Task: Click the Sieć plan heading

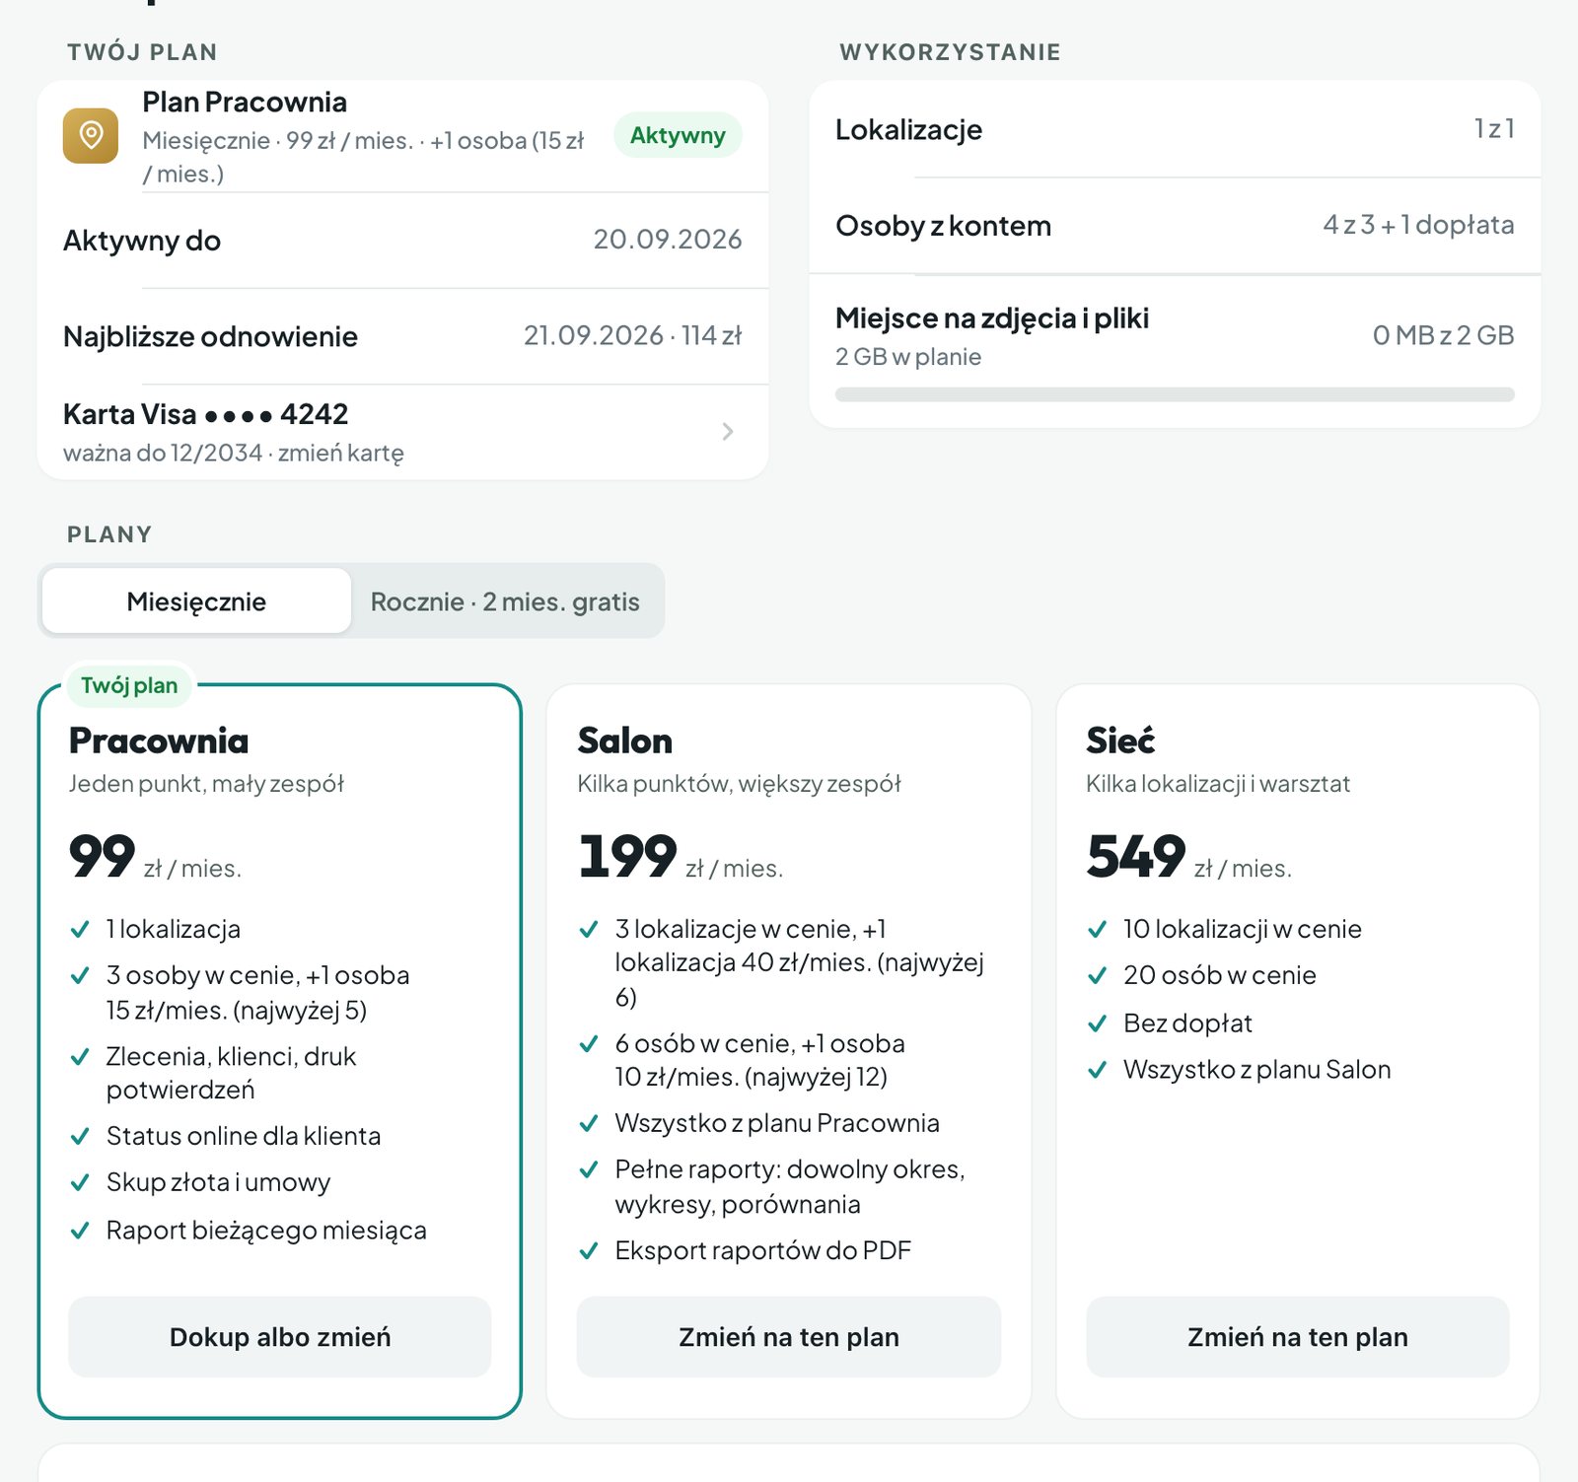Action: click(1120, 741)
